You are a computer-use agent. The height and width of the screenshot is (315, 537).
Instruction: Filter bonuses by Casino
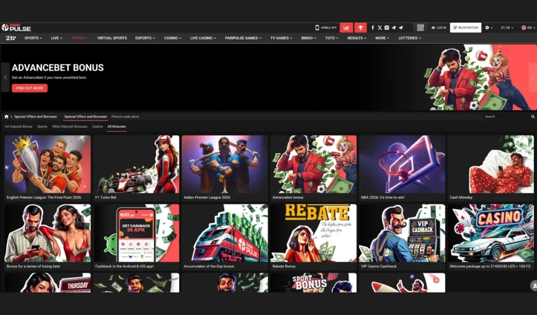(x=97, y=127)
